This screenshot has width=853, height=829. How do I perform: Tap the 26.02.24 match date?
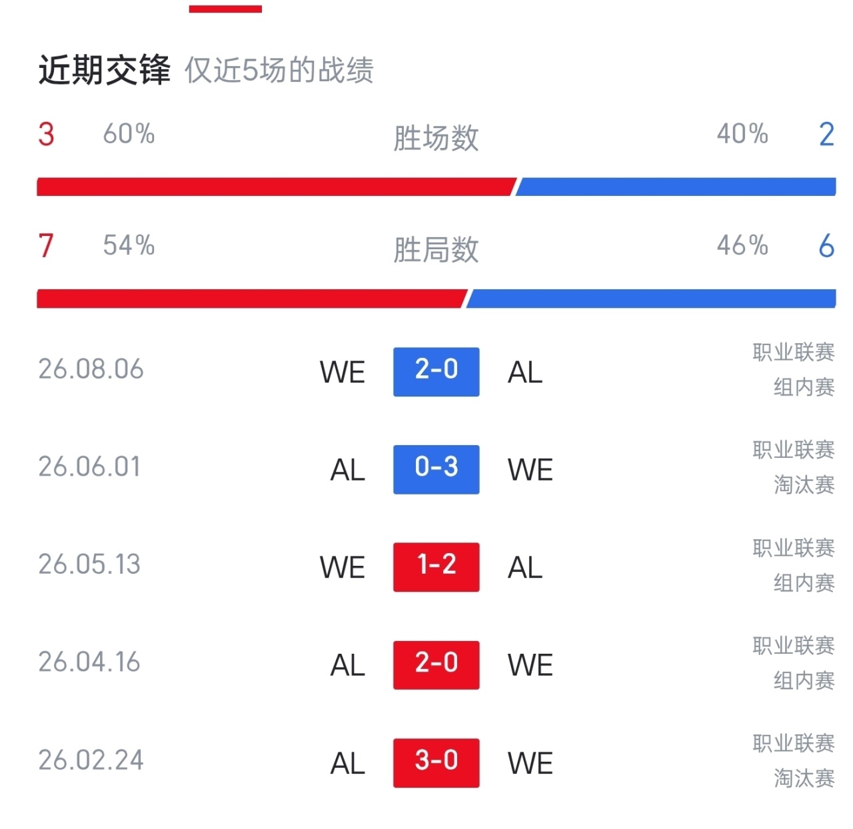[x=91, y=760]
